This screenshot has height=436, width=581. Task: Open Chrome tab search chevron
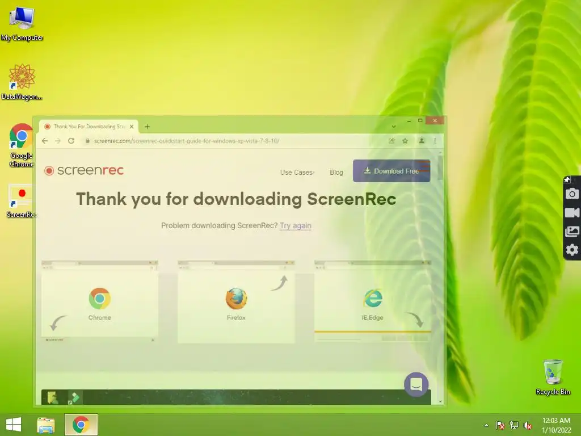pos(394,127)
